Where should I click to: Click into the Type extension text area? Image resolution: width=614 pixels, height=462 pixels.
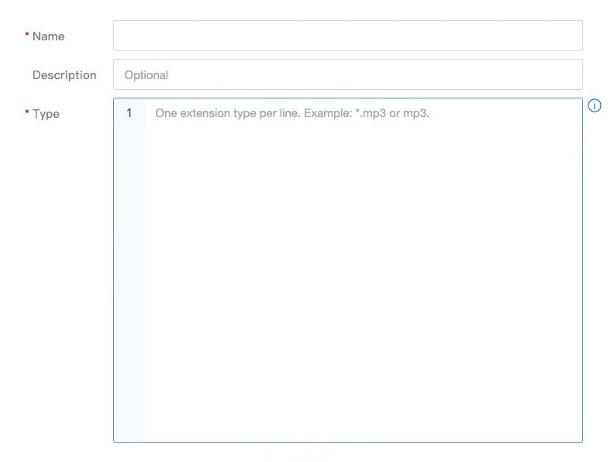point(348,271)
